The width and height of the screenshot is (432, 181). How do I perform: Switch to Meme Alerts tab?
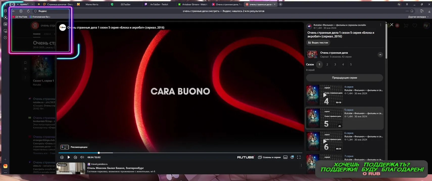[92, 4]
